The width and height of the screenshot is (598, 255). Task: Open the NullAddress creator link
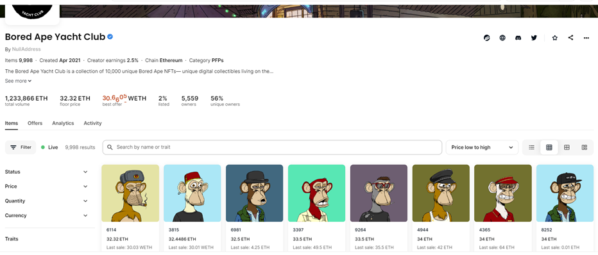[x=26, y=49]
